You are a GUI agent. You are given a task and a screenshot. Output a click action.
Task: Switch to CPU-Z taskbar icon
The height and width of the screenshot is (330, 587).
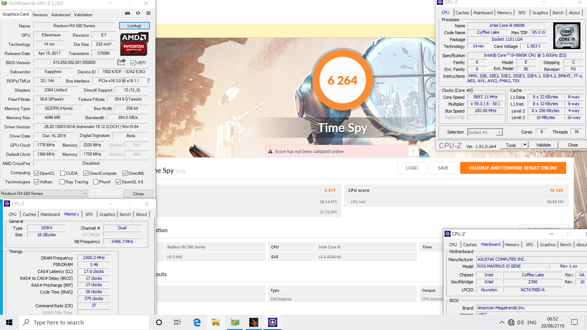272,322
